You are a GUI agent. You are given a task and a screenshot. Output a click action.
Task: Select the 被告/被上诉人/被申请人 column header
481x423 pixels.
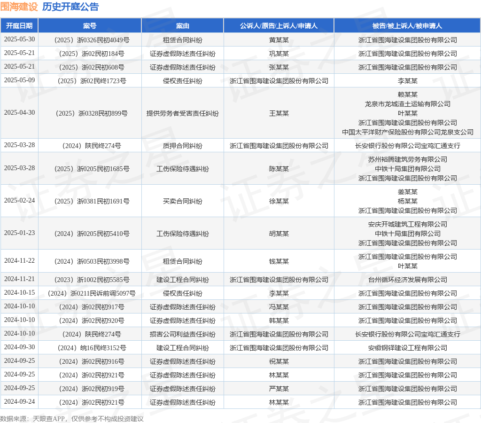pyautogui.click(x=407, y=26)
